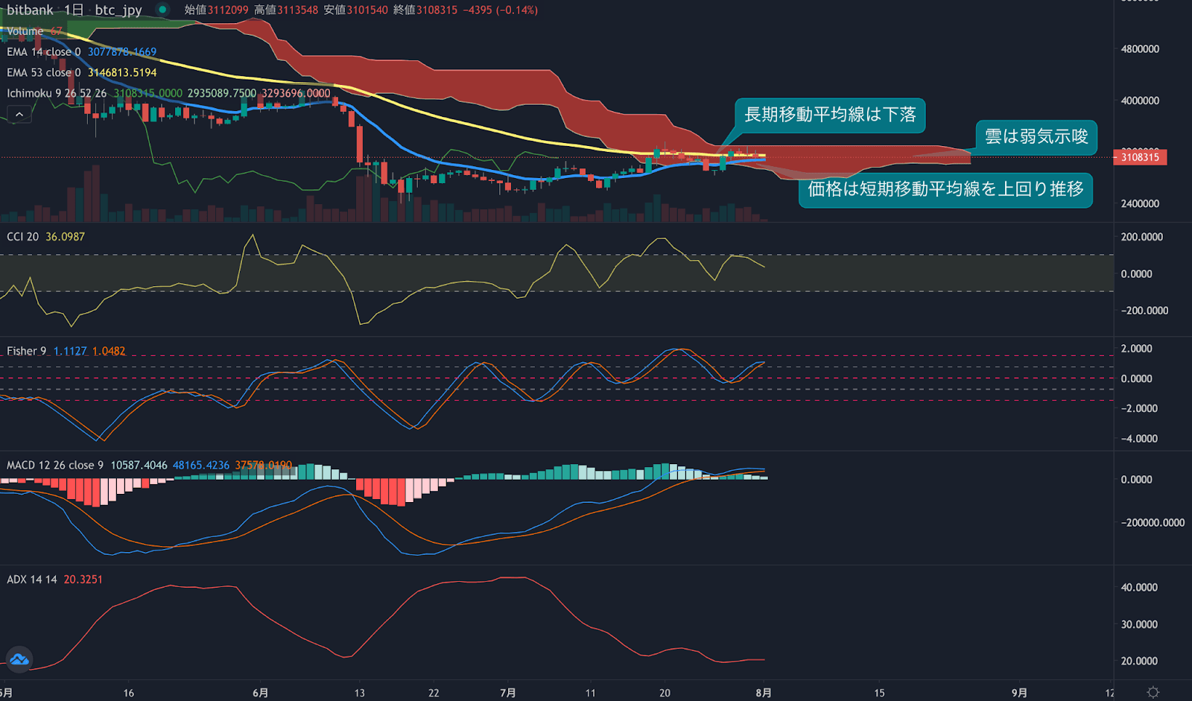This screenshot has height=701, width=1192.
Task: Select the 長期移動平均線は下落 annotation callout
Action: click(830, 115)
